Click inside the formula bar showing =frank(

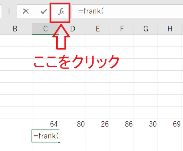coord(127,12)
